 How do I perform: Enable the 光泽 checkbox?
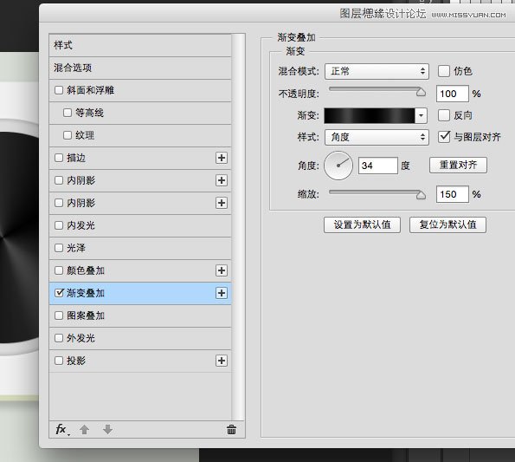pyautogui.click(x=59, y=248)
